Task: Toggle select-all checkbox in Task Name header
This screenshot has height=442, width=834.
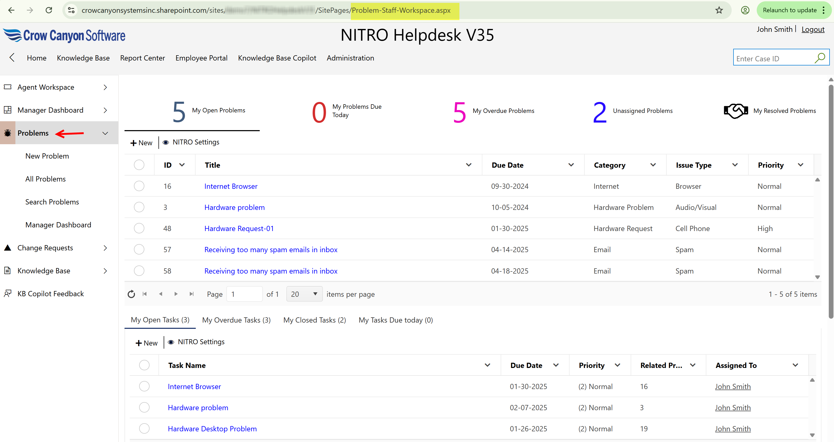Action: pyautogui.click(x=144, y=365)
